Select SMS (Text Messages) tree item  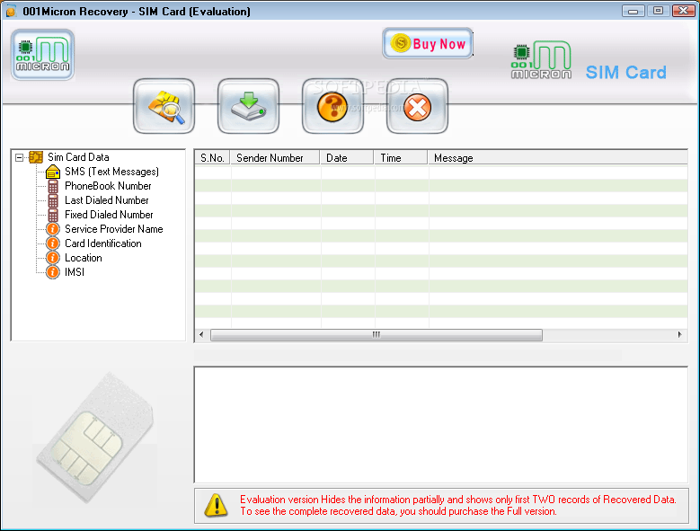point(111,172)
